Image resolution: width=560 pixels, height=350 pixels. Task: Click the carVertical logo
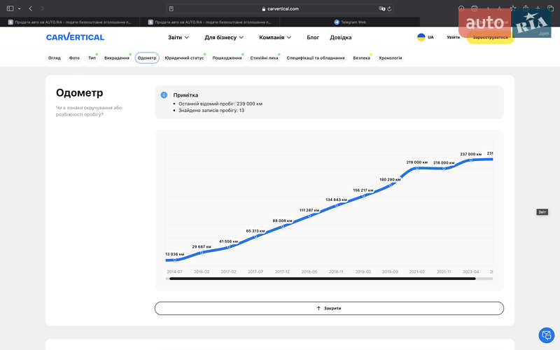(75, 37)
